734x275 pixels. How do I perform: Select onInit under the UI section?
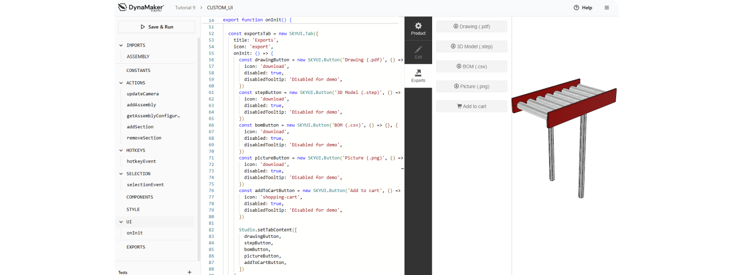click(x=134, y=233)
